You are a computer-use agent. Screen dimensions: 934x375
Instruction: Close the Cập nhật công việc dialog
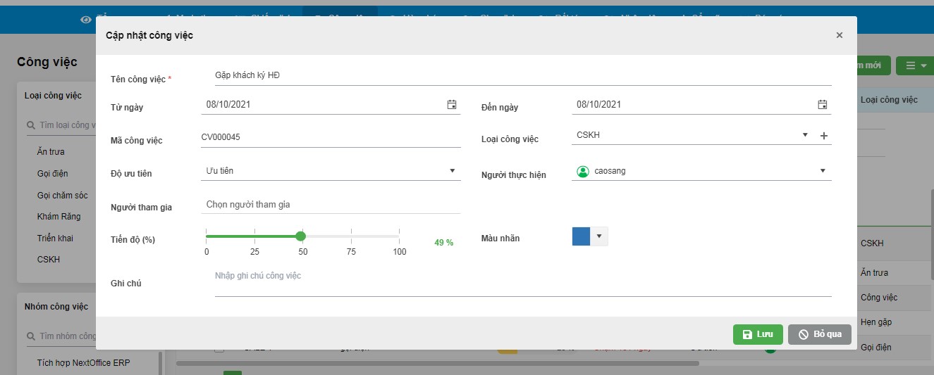839,35
